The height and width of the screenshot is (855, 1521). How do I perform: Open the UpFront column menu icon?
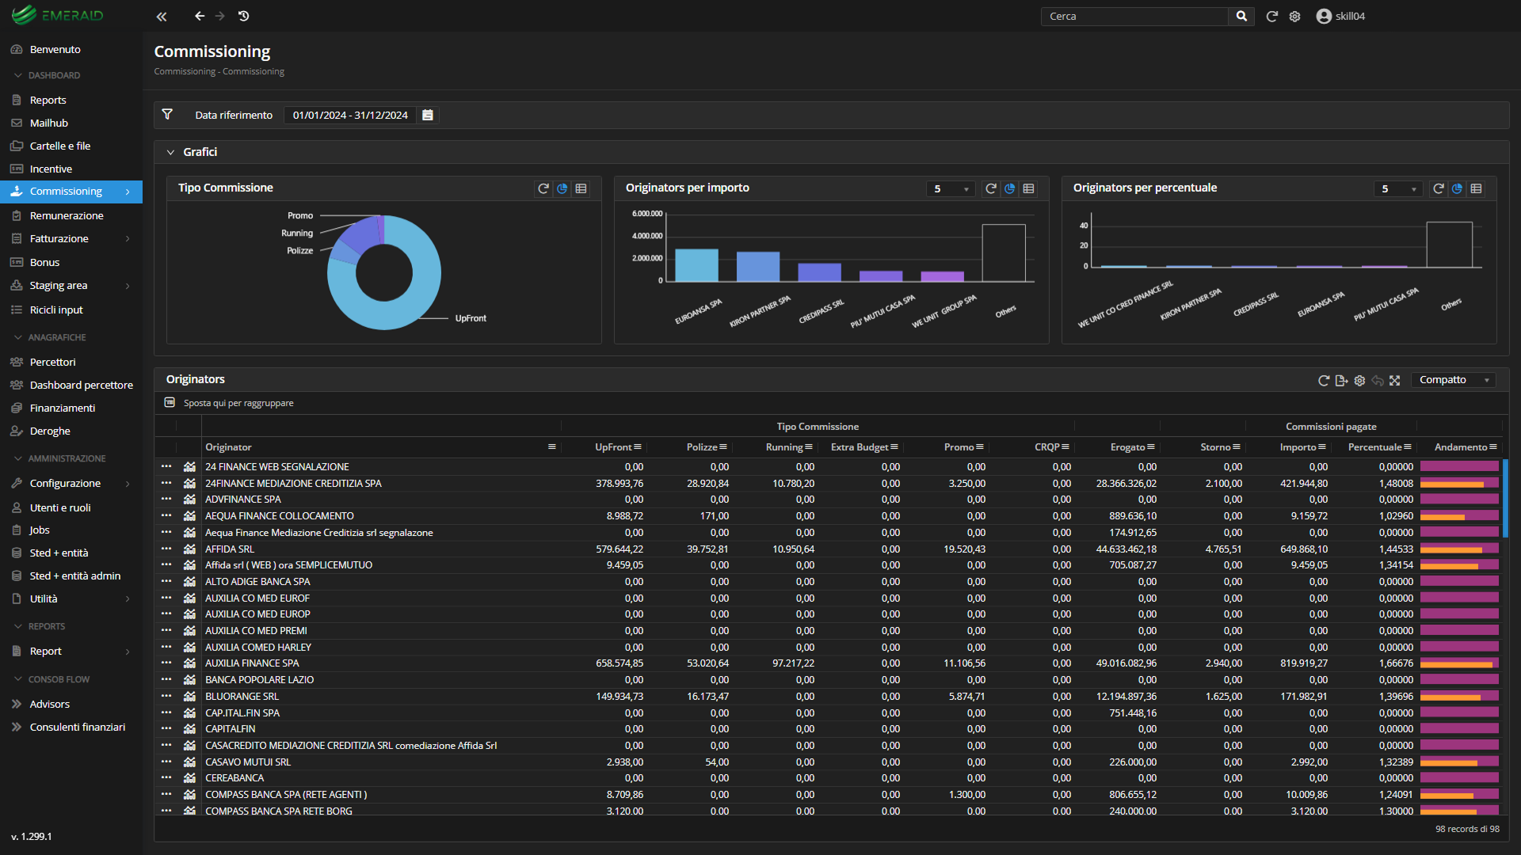(x=638, y=447)
